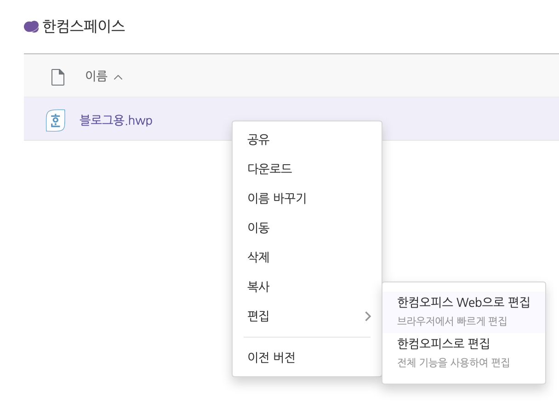Image resolution: width=559 pixels, height=402 pixels.
Task: Open the 블로그용.hwp file name
Action: pyautogui.click(x=116, y=121)
